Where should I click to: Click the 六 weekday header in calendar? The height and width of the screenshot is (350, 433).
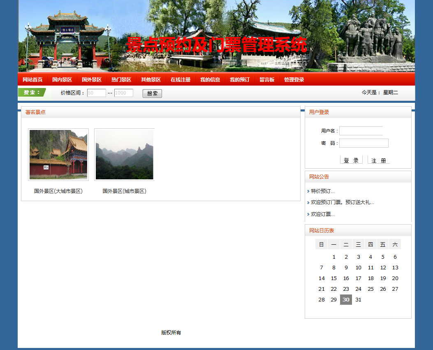point(395,244)
